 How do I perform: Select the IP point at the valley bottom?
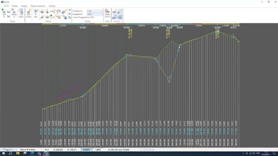point(169,82)
